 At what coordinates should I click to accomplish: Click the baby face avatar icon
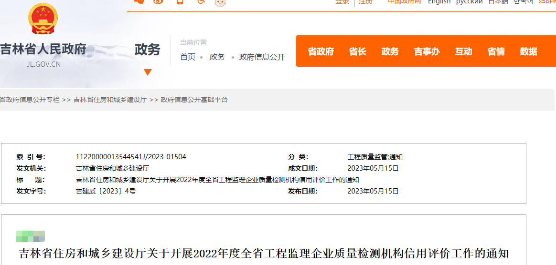click(x=220, y=3)
